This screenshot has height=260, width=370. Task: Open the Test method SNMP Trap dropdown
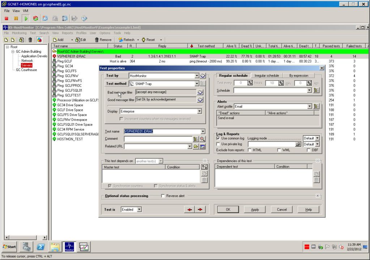[x=196, y=84]
